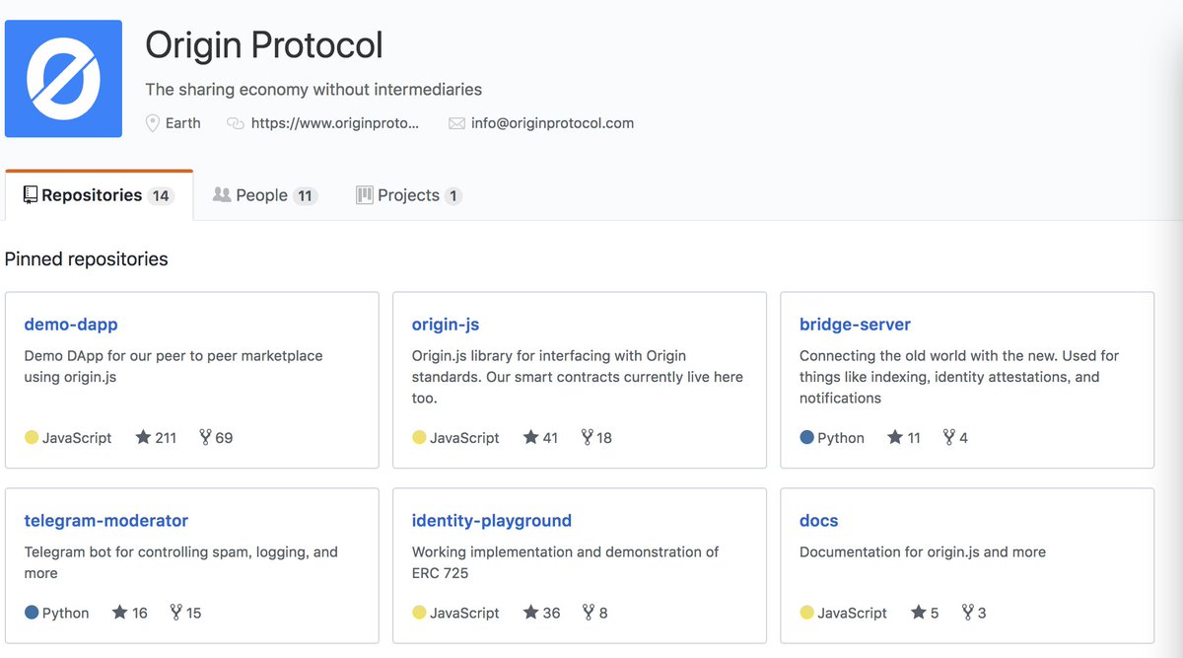Viewport: 1183px width, 658px height.
Task: Click the star icon on docs card
Action: [x=918, y=613]
